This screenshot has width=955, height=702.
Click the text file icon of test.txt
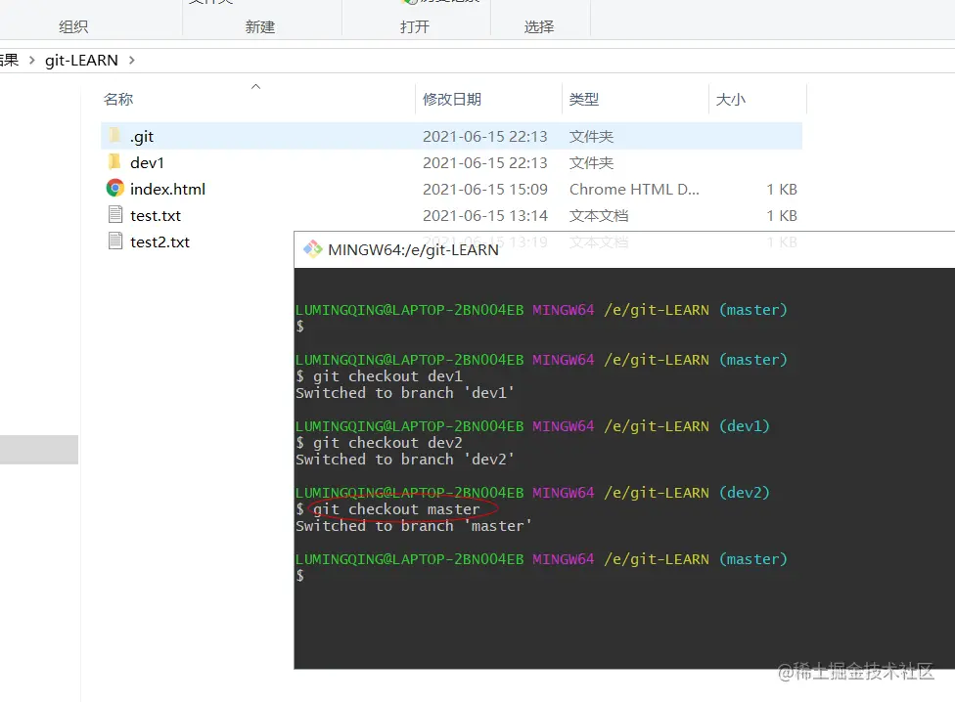115,214
